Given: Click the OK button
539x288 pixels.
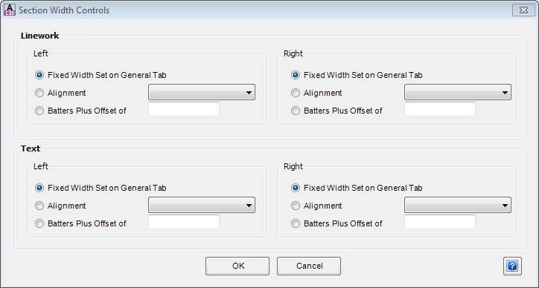Looking at the screenshot, I should tap(237, 266).
